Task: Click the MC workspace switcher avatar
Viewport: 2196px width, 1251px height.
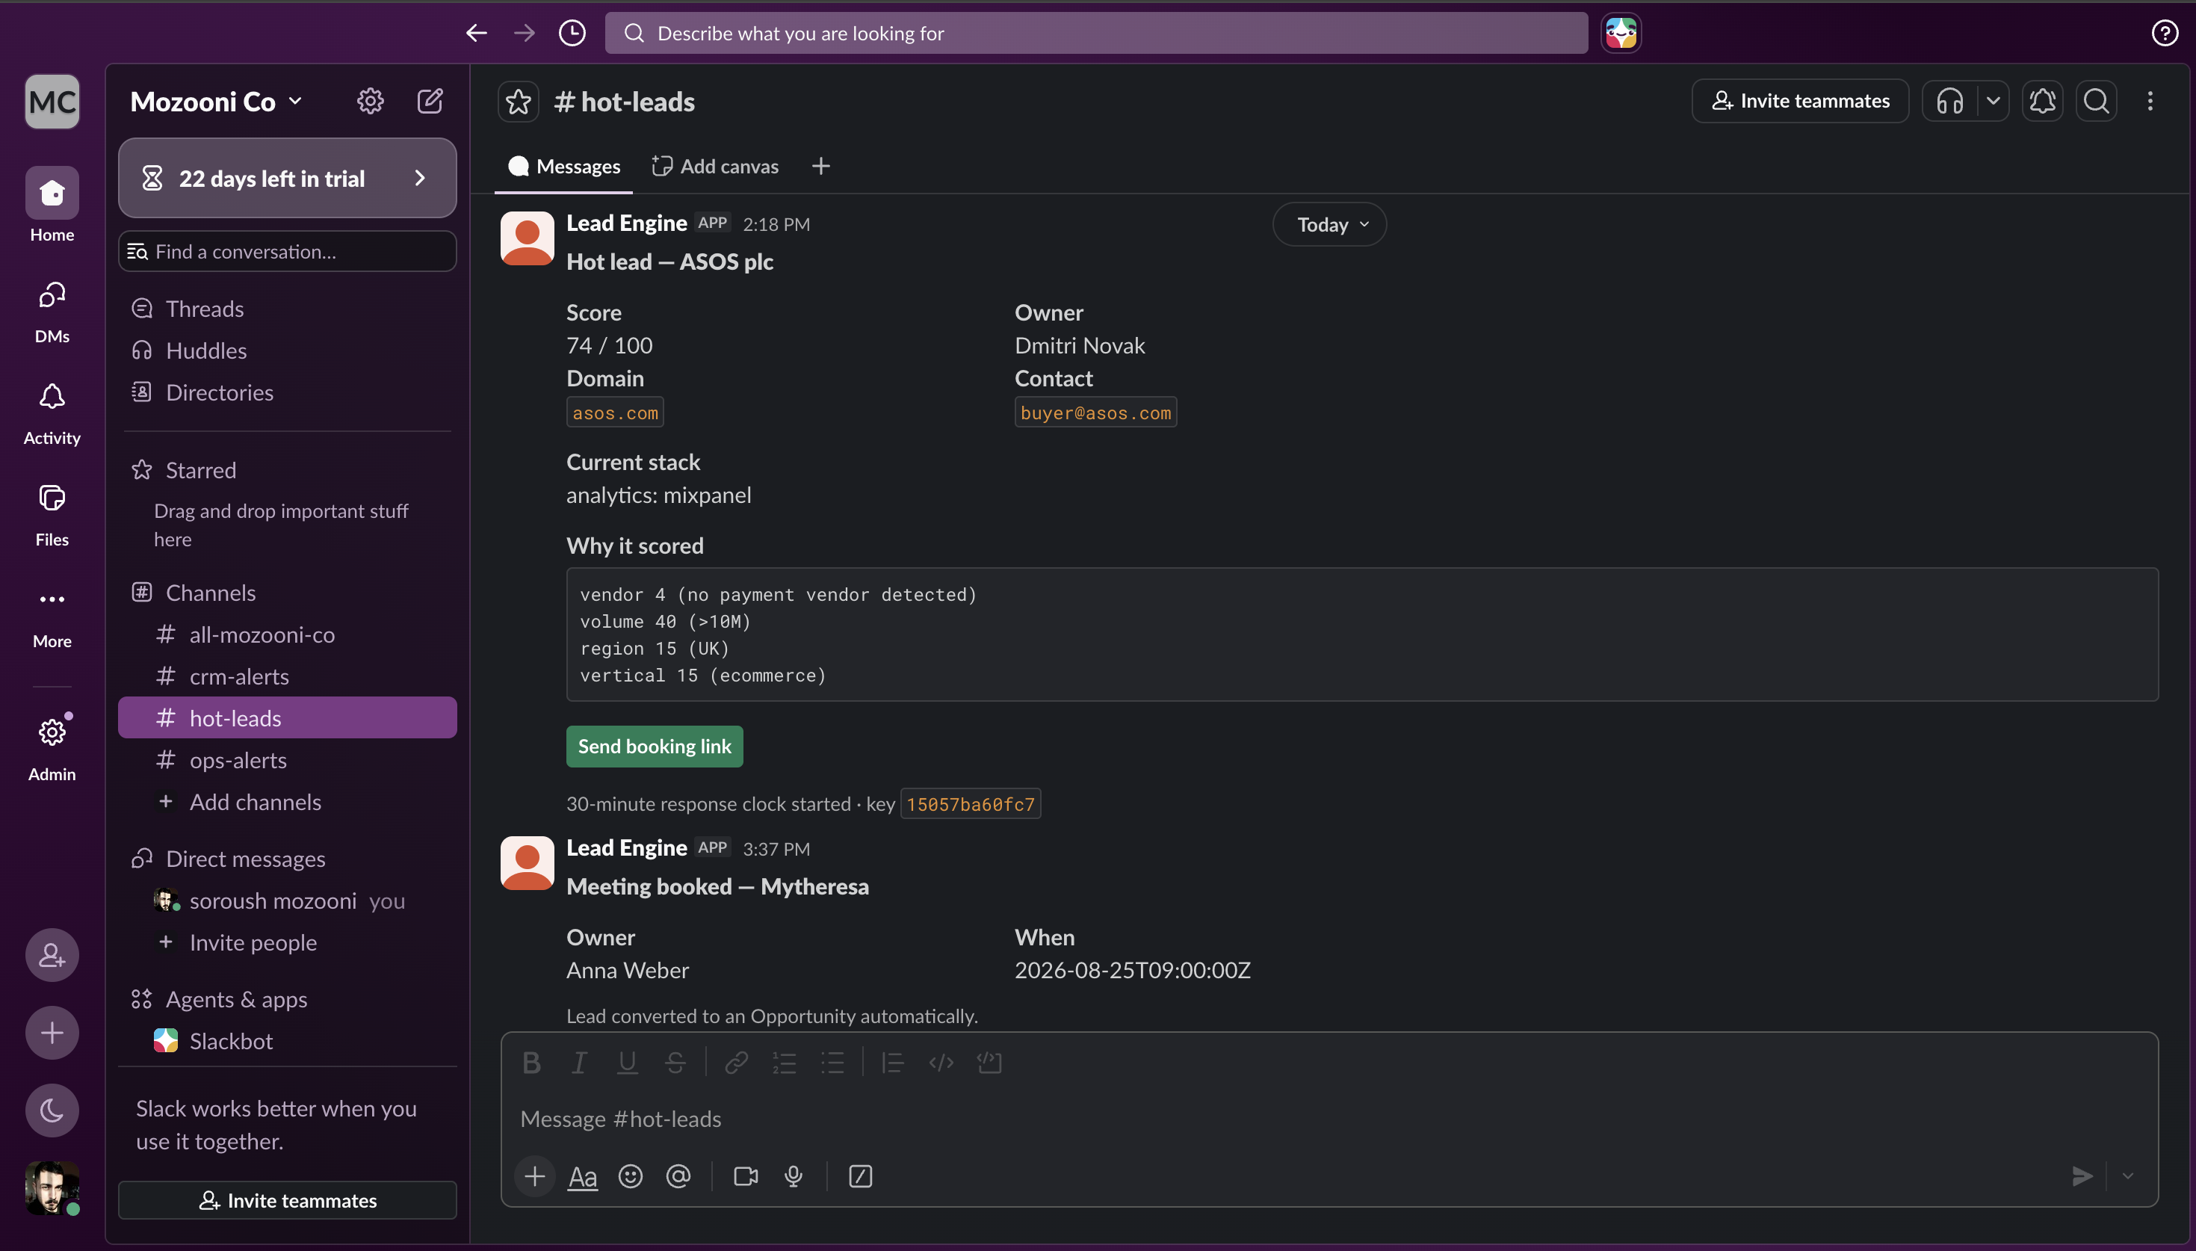Action: (52, 102)
